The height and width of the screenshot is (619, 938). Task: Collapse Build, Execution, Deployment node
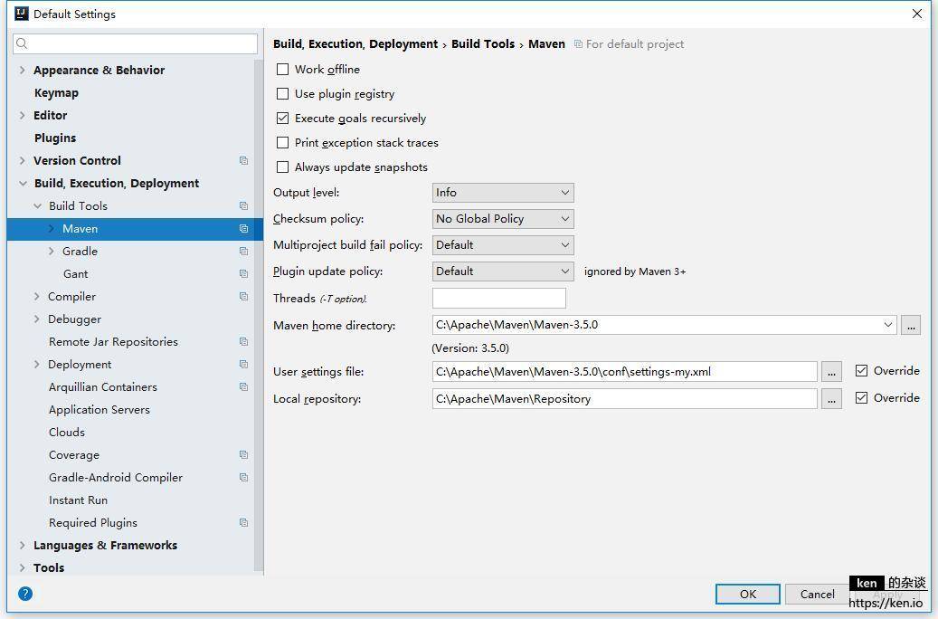click(23, 183)
